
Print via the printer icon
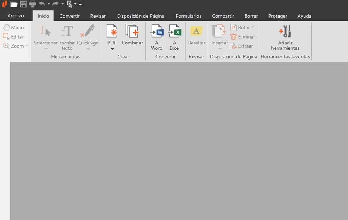pyautogui.click(x=32, y=4)
